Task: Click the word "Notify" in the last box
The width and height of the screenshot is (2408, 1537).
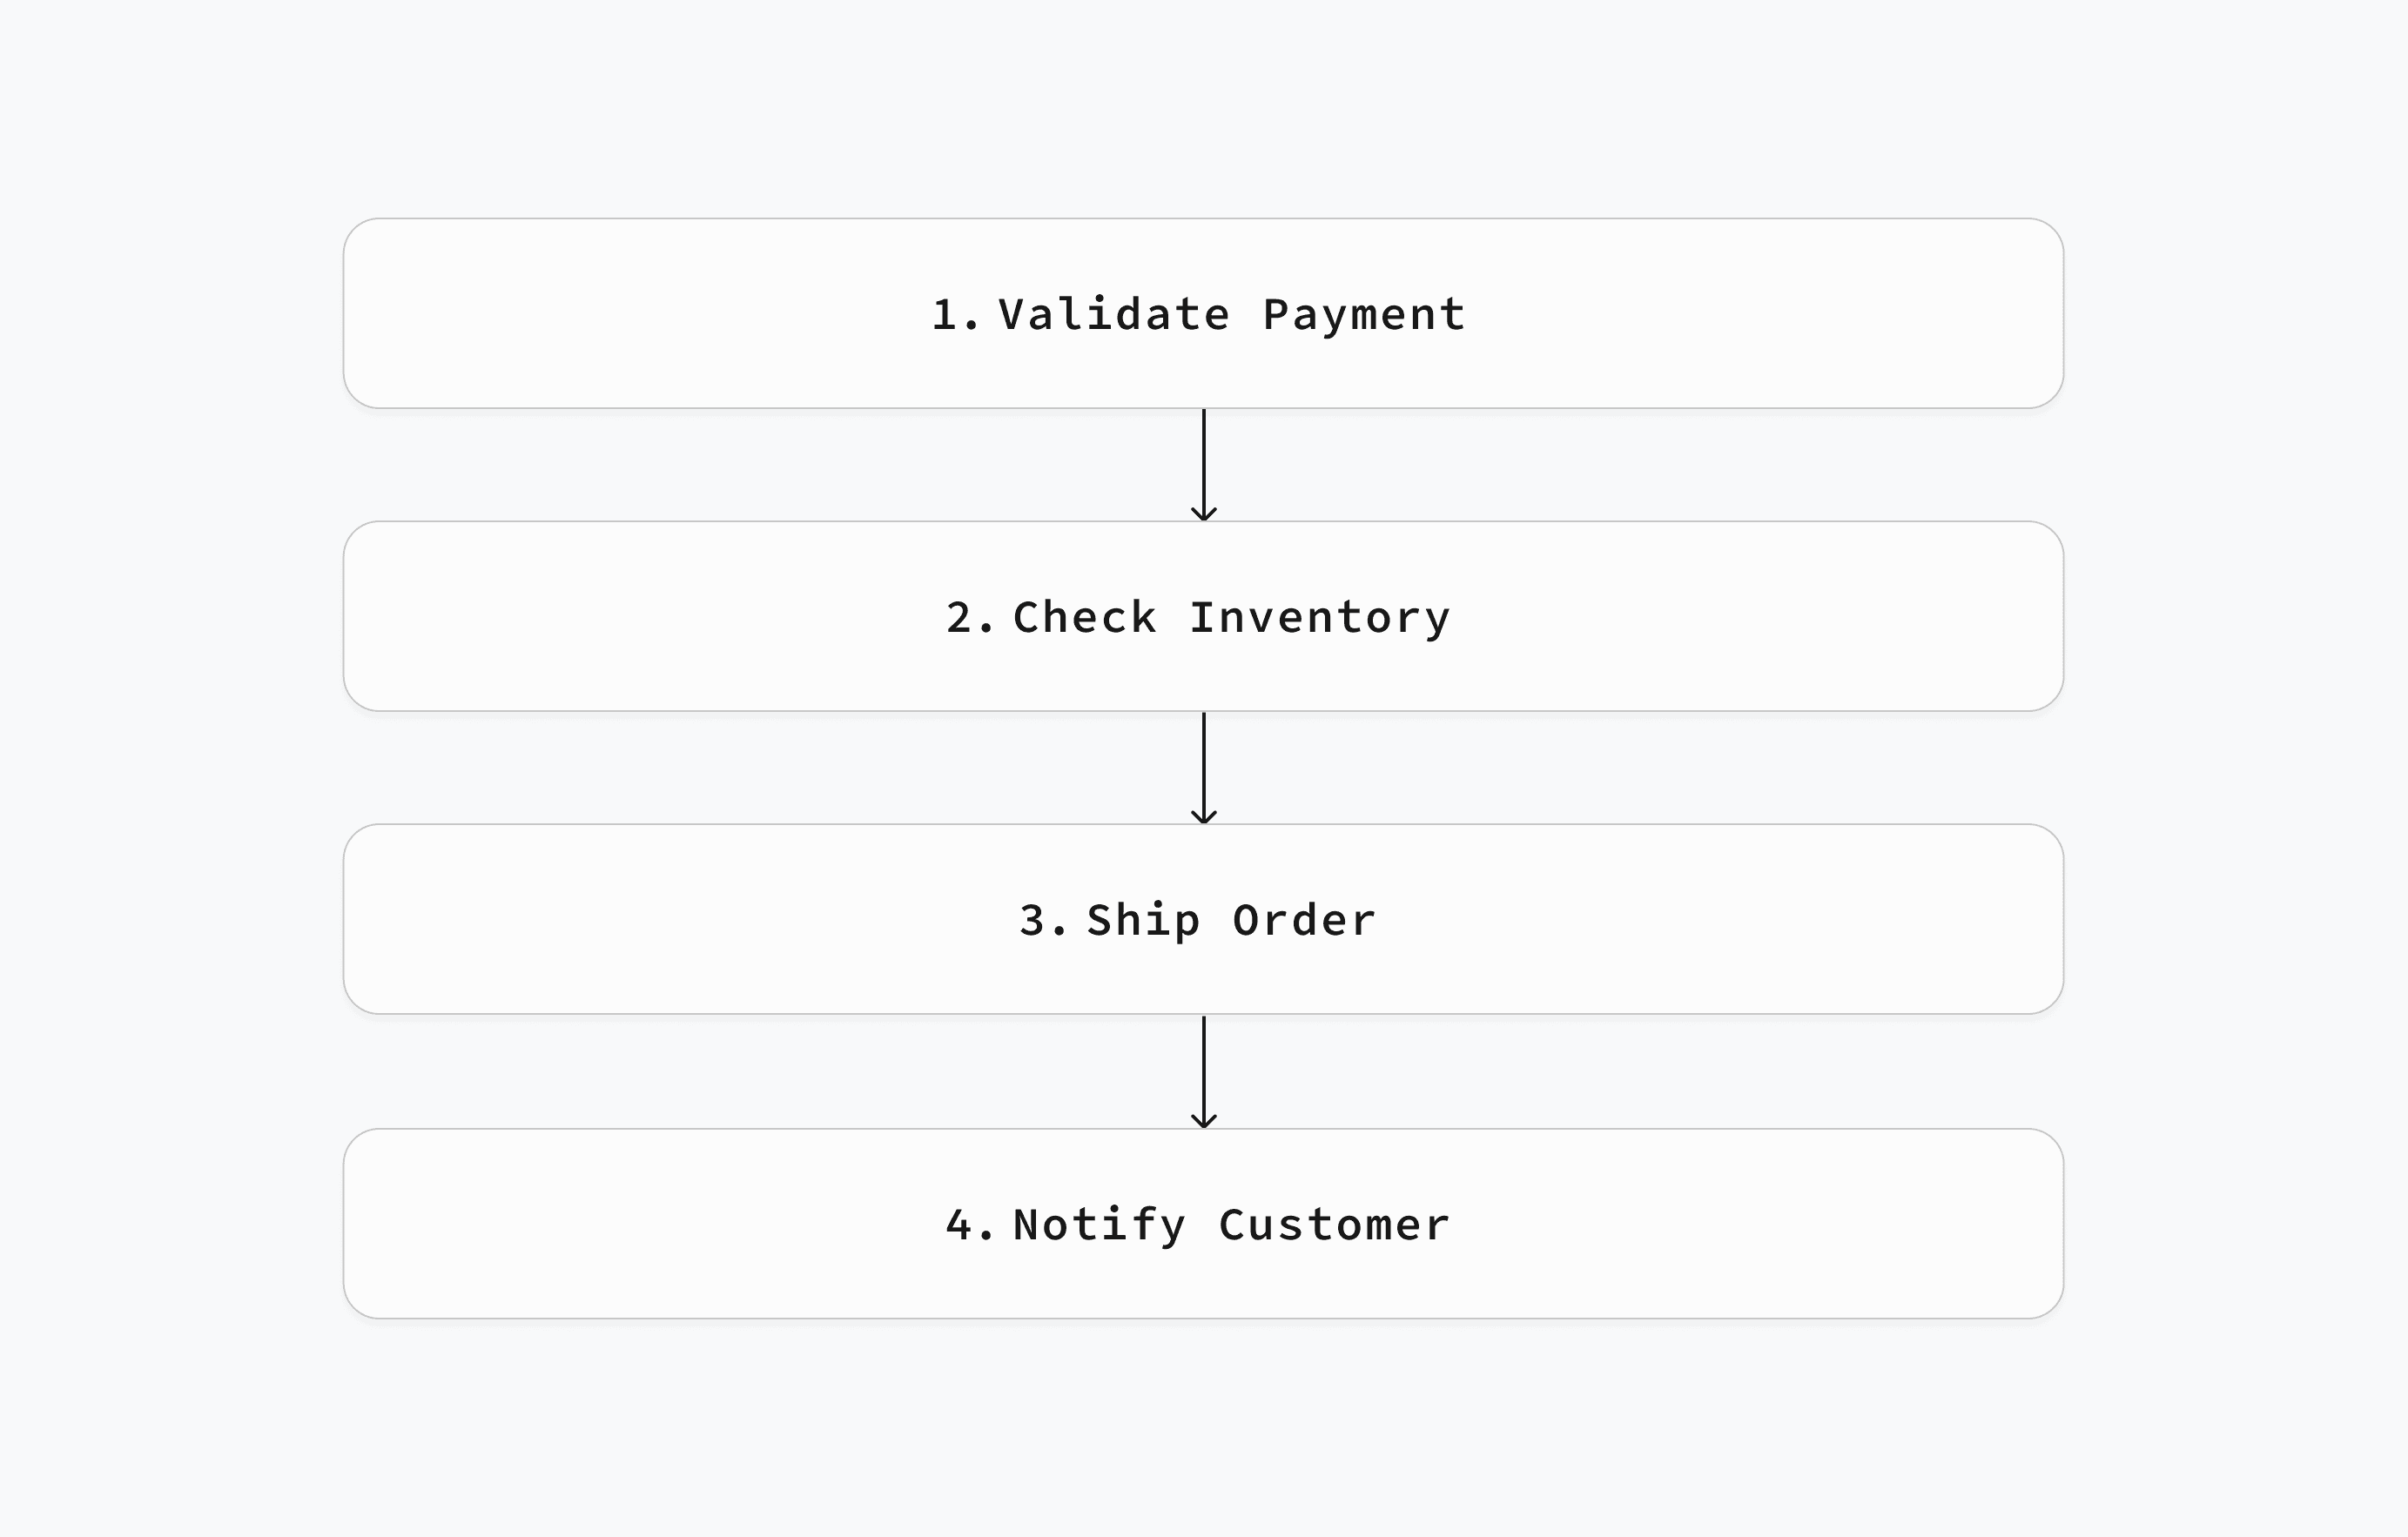Action: point(1099,1226)
